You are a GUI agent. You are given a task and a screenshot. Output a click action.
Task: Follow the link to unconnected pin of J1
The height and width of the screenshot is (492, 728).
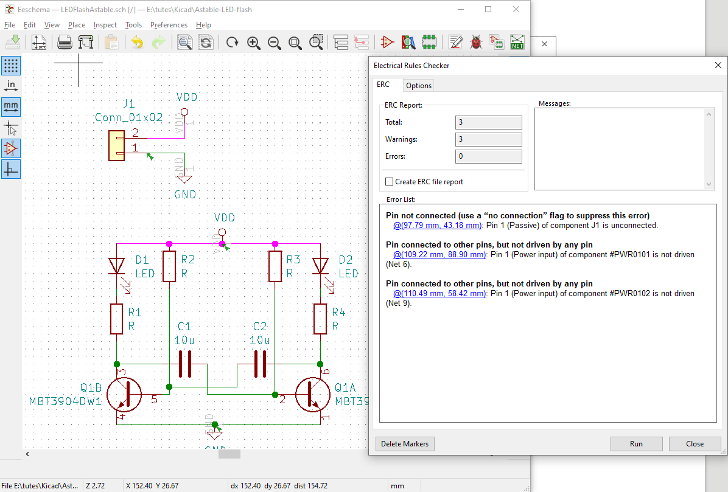(437, 225)
